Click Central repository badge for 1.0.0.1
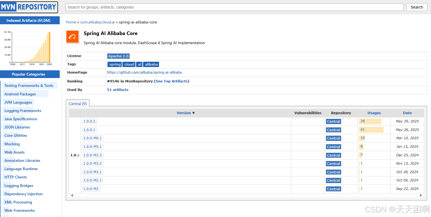Image resolution: width=431 pixels, height=217 pixels. pos(333,130)
